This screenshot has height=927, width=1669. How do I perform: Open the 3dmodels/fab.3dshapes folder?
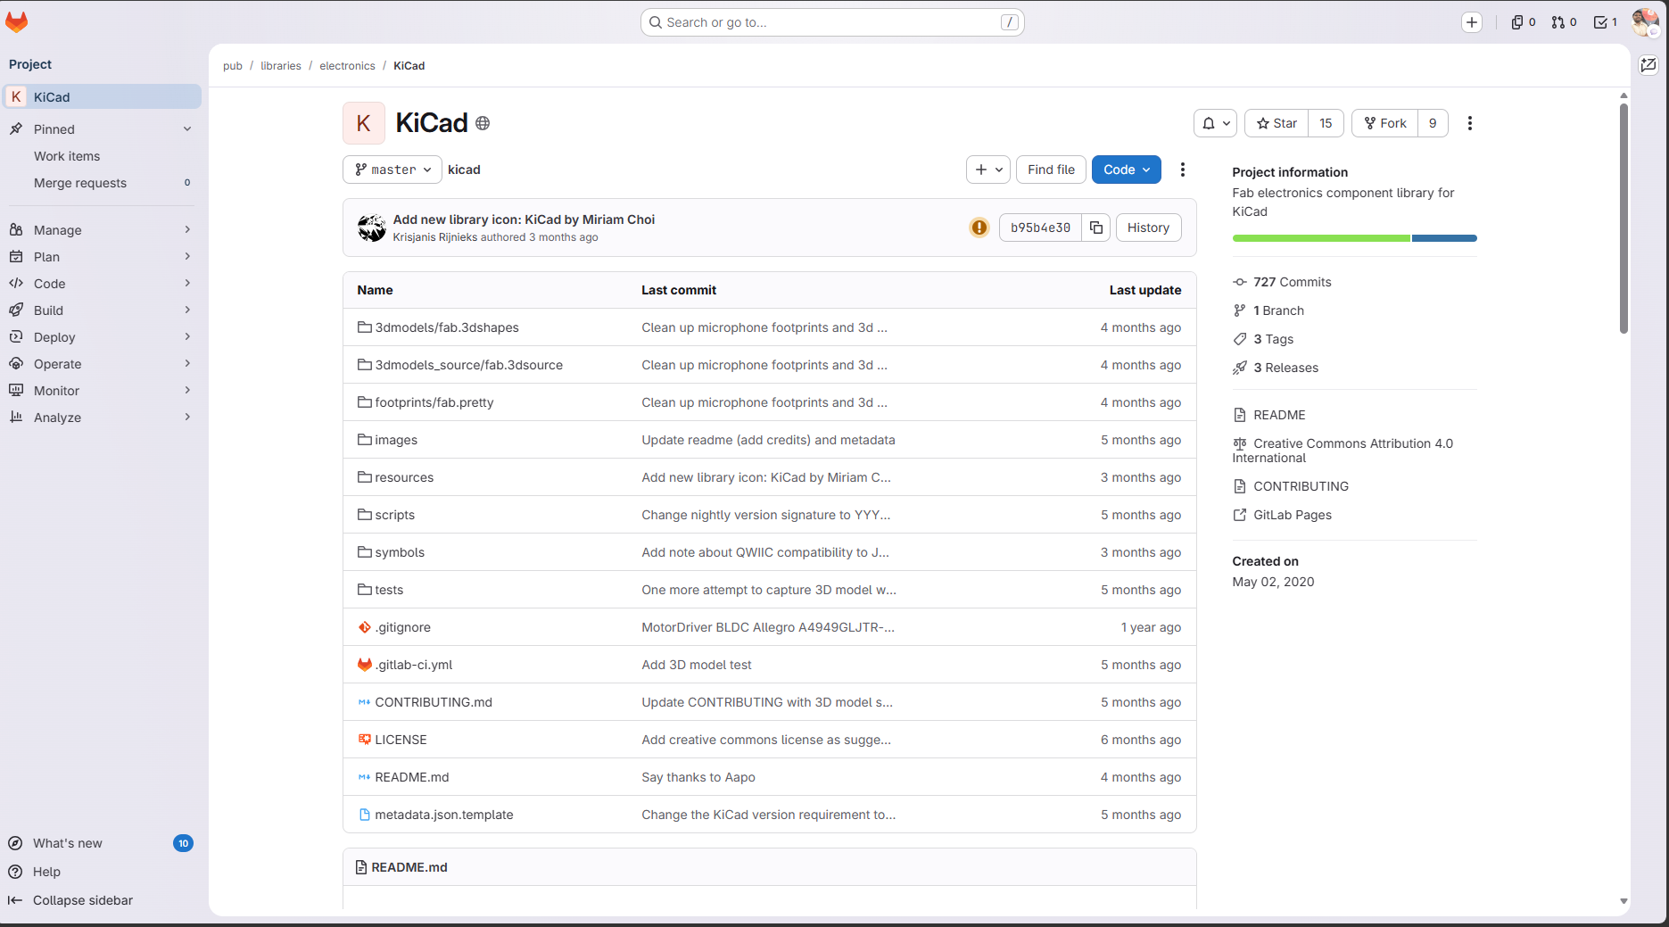(447, 327)
